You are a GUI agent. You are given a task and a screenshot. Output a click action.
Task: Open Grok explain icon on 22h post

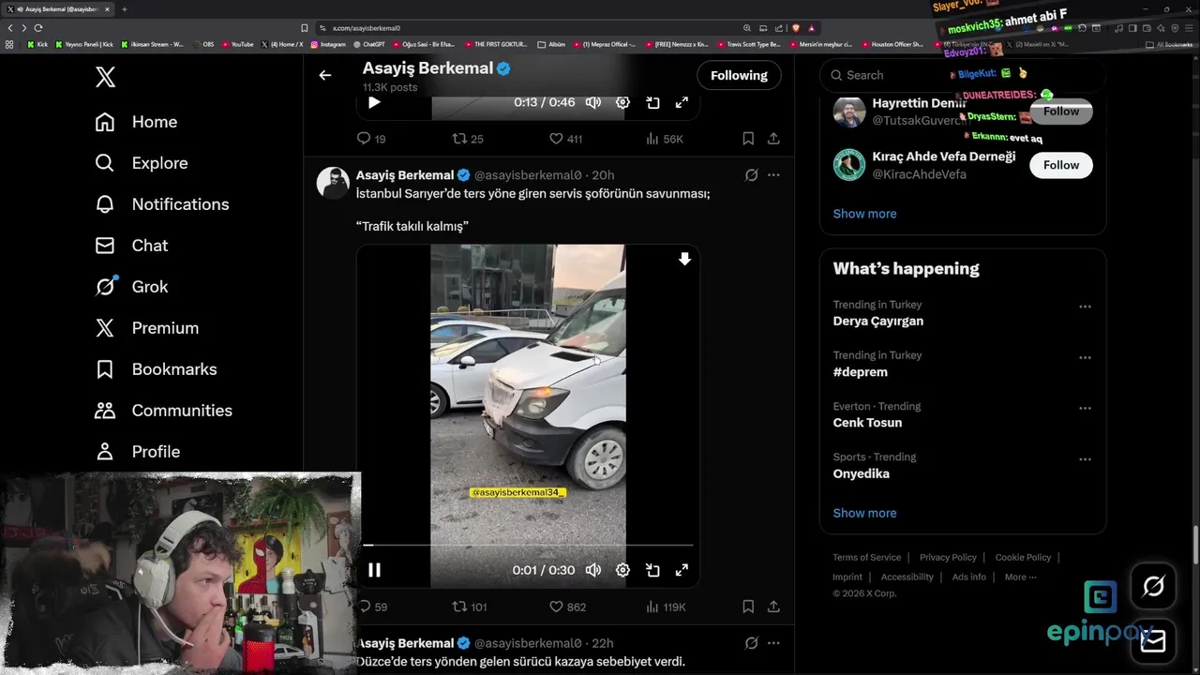click(x=751, y=643)
